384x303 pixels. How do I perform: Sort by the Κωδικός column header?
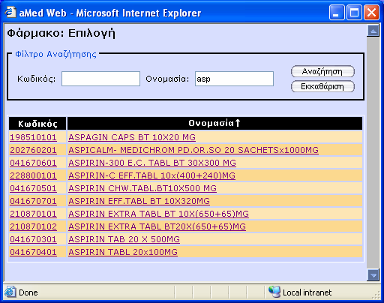[x=37, y=124]
